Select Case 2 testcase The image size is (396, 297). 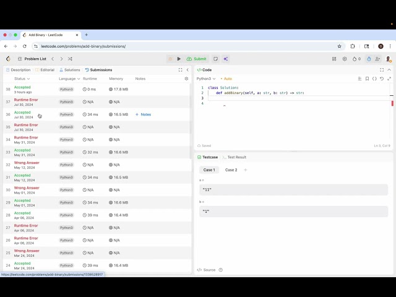pyautogui.click(x=231, y=170)
